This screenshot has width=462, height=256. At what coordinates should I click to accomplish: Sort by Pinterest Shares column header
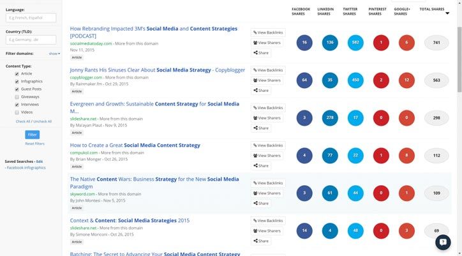click(377, 11)
